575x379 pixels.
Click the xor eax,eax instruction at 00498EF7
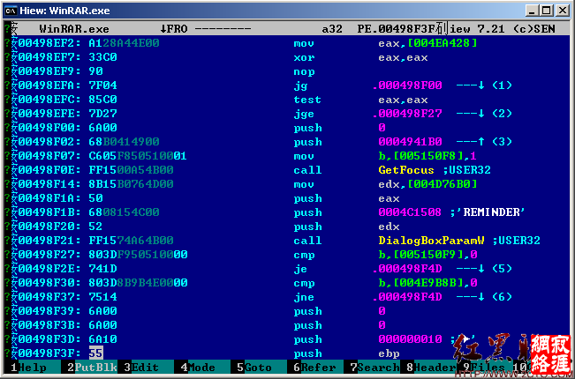361,57
